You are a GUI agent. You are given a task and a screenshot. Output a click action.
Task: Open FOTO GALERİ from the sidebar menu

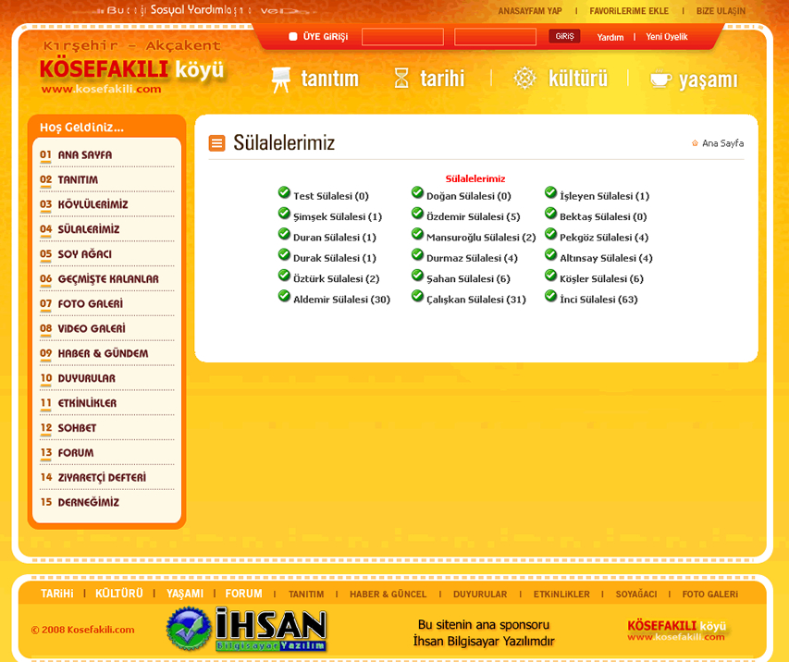coord(90,304)
